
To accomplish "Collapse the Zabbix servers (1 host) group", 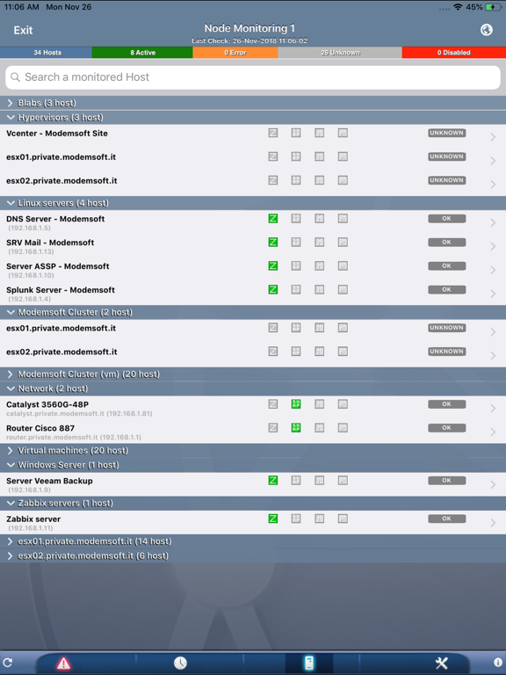I will point(253,504).
